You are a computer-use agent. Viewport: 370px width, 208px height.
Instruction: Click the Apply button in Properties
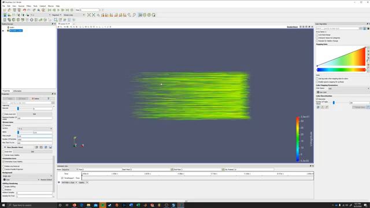click(9, 99)
